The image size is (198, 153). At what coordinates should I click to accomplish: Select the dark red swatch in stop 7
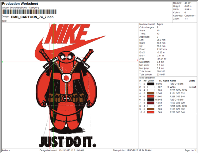(x=151, y=103)
